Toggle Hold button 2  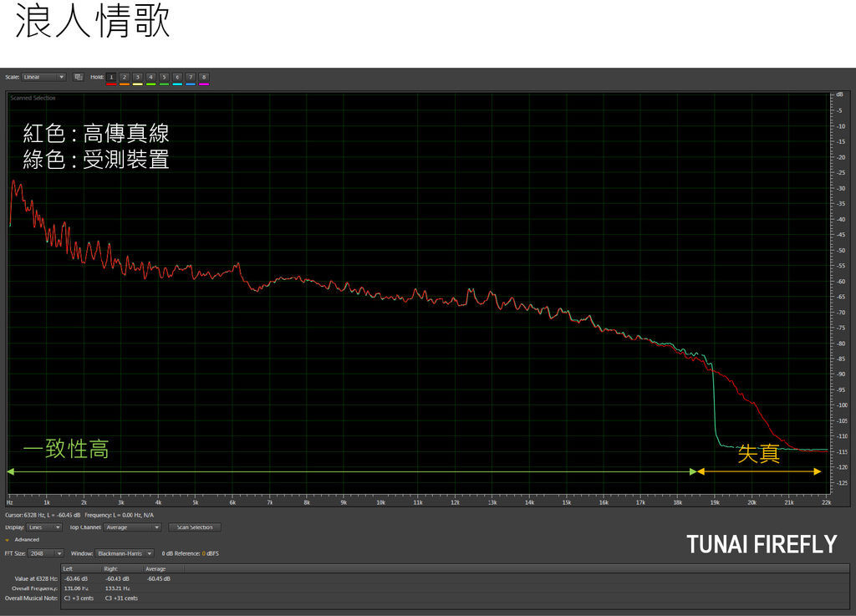[x=125, y=77]
